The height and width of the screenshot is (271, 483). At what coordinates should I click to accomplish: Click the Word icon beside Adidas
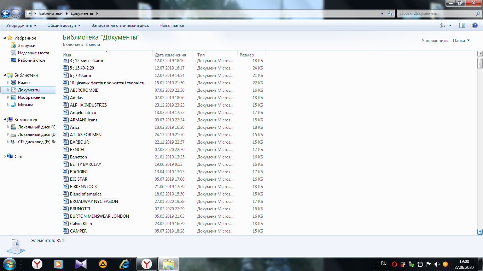pos(65,97)
